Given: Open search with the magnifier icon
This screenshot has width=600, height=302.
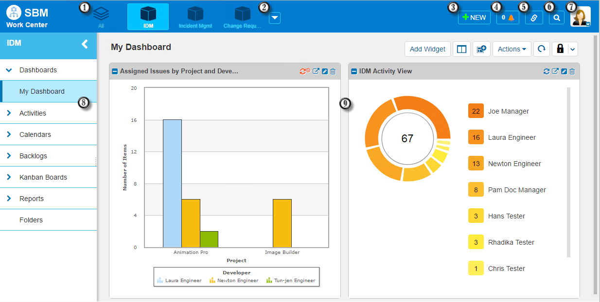Looking at the screenshot, I should coord(557,17).
